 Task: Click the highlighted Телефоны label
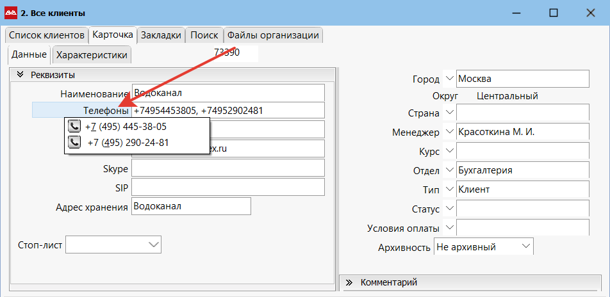tap(81, 110)
